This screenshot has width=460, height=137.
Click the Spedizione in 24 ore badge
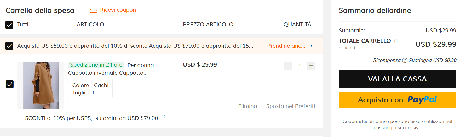pos(96,65)
